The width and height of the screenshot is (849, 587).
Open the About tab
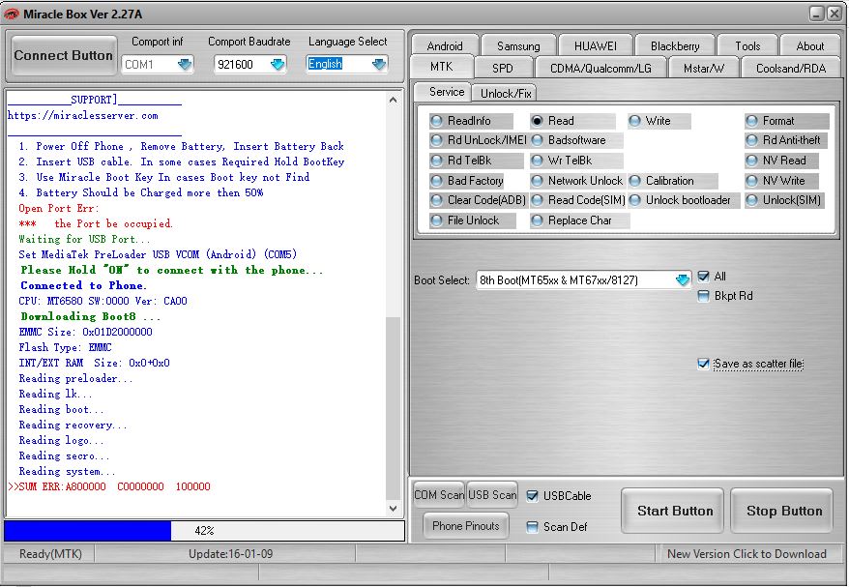[x=810, y=46]
